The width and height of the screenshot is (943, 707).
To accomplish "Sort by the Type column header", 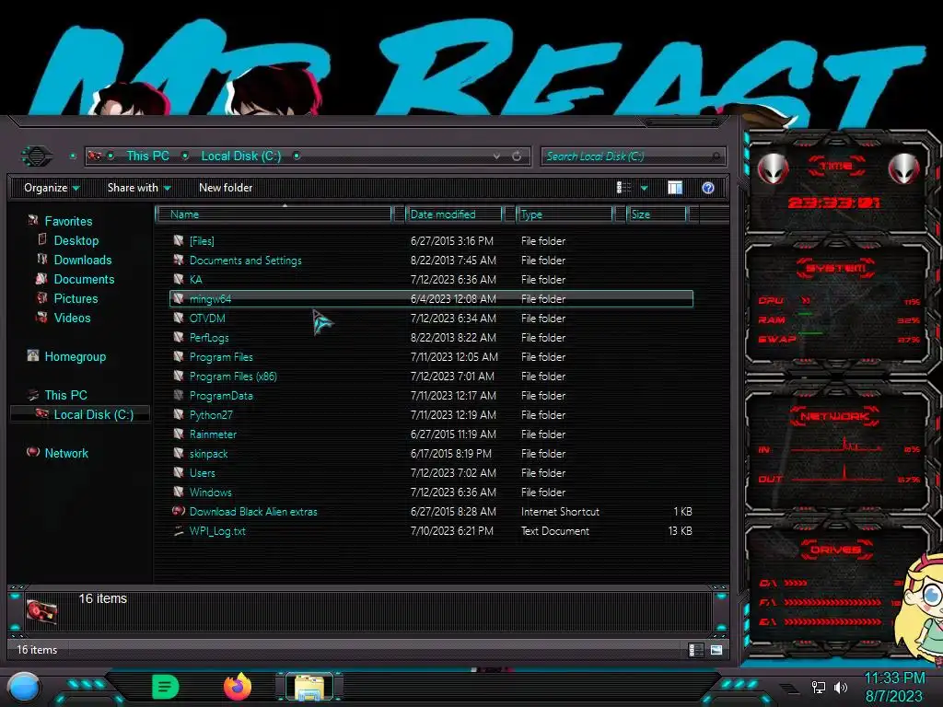I will click(x=565, y=214).
